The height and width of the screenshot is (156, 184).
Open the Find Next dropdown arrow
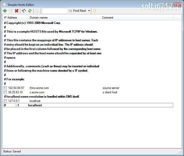point(89,11)
